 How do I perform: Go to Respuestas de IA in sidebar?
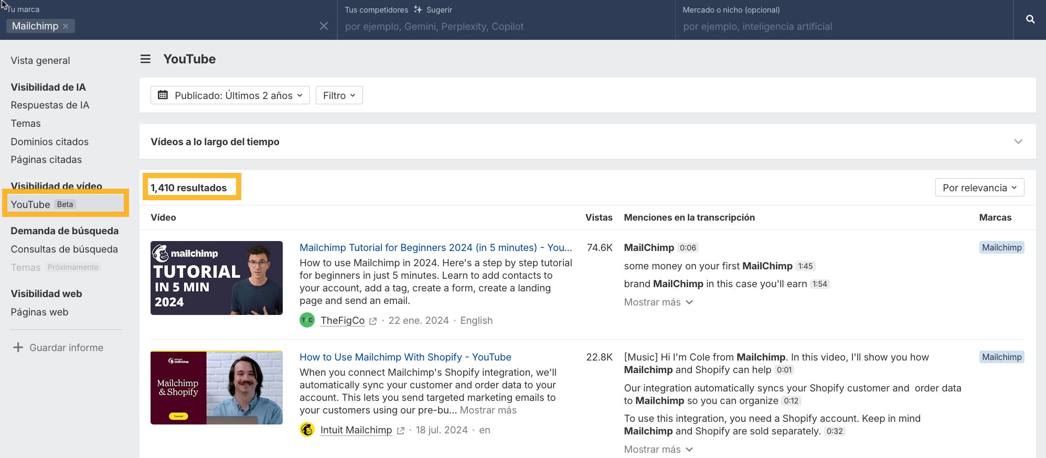(x=50, y=105)
